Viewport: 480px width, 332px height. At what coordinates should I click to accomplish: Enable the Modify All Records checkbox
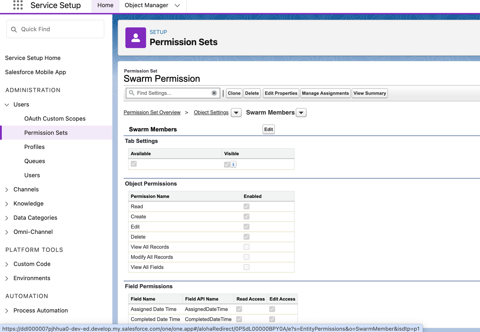click(247, 257)
